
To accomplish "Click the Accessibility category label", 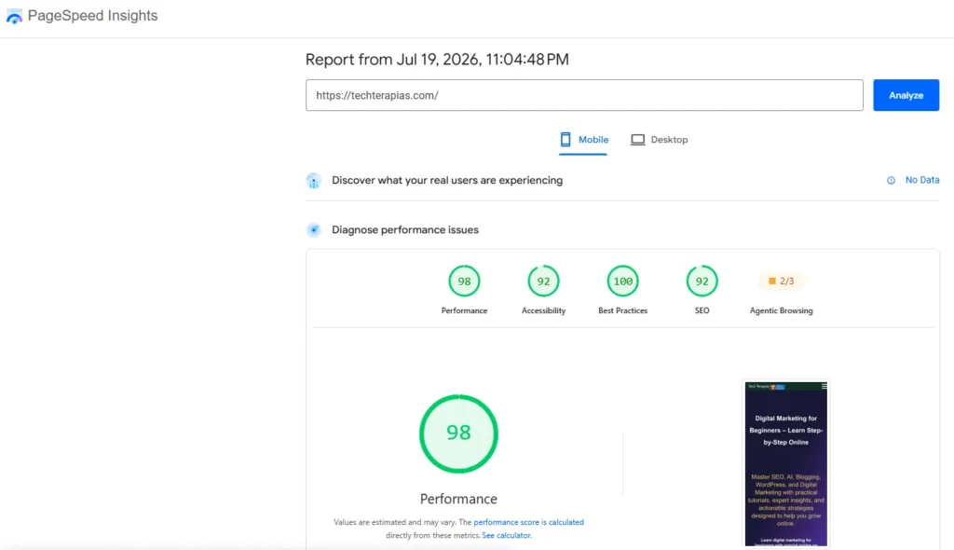I will click(x=543, y=310).
